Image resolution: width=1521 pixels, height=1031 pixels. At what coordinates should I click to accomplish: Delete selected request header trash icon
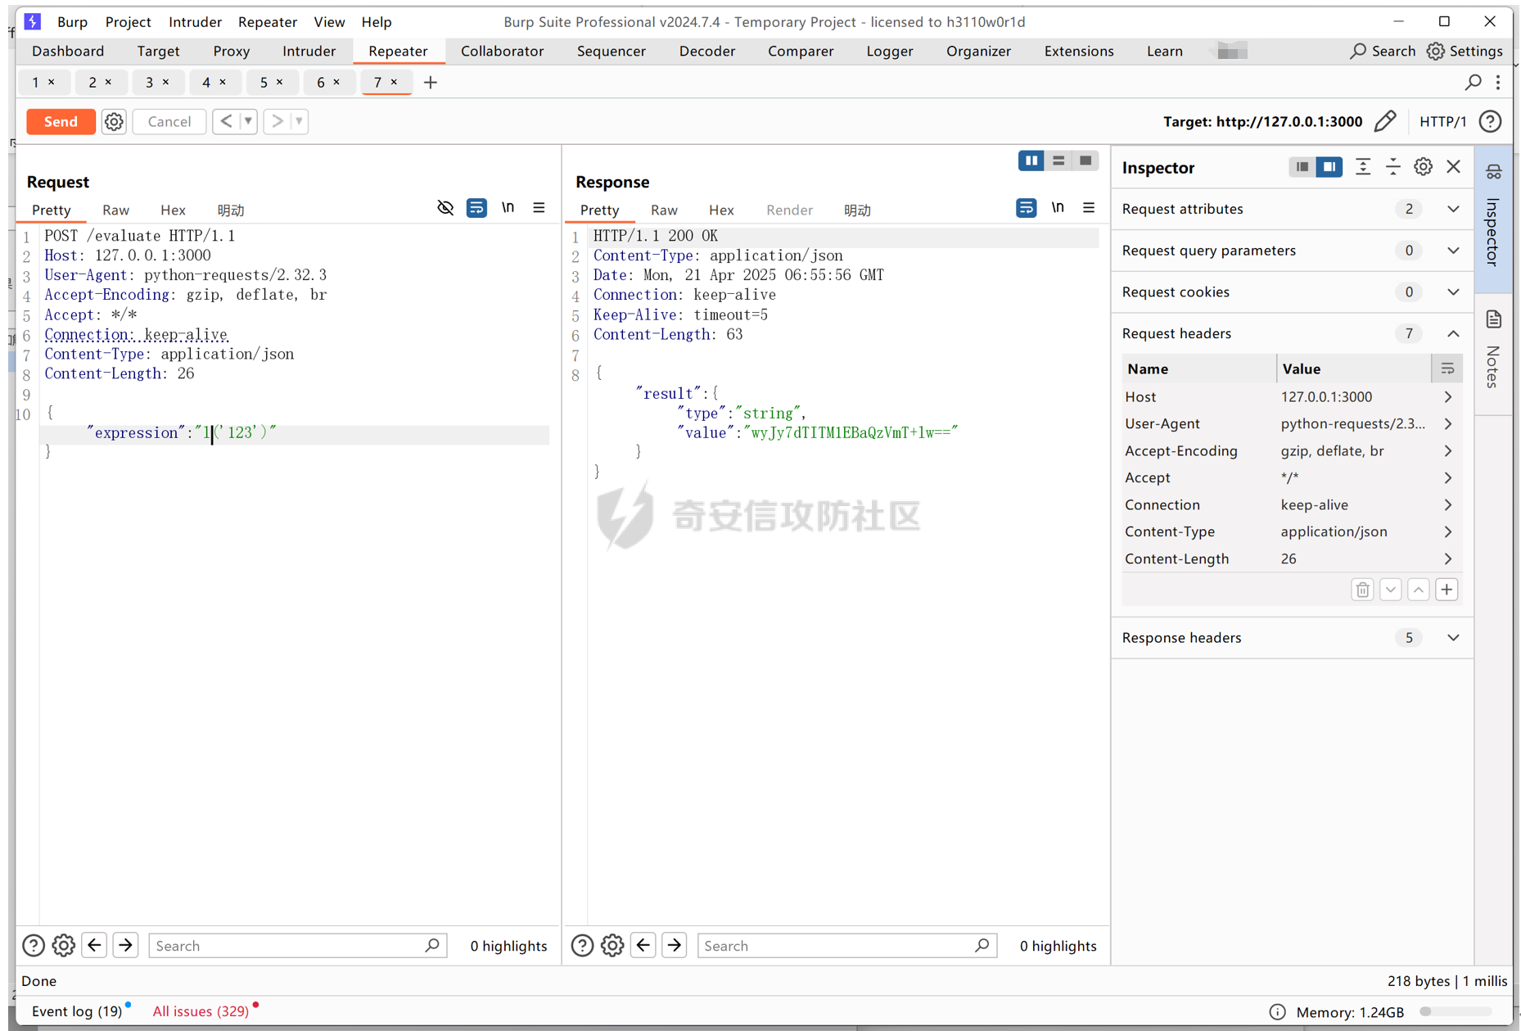(1362, 590)
